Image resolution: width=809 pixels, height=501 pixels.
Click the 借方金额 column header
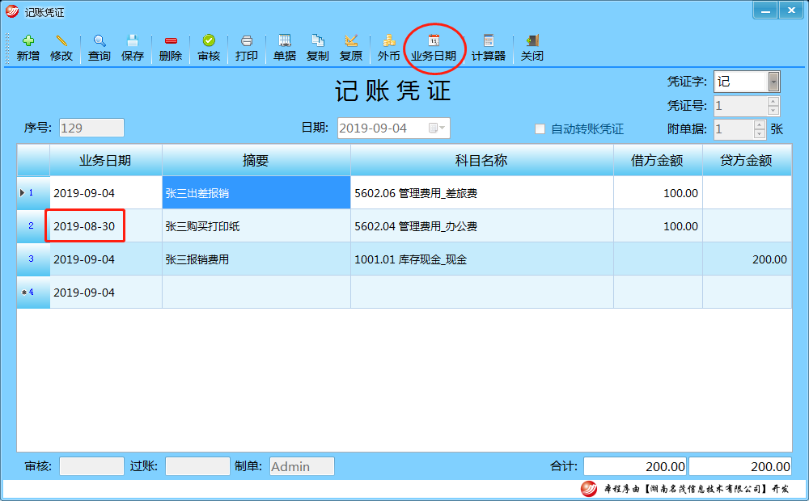pos(658,160)
